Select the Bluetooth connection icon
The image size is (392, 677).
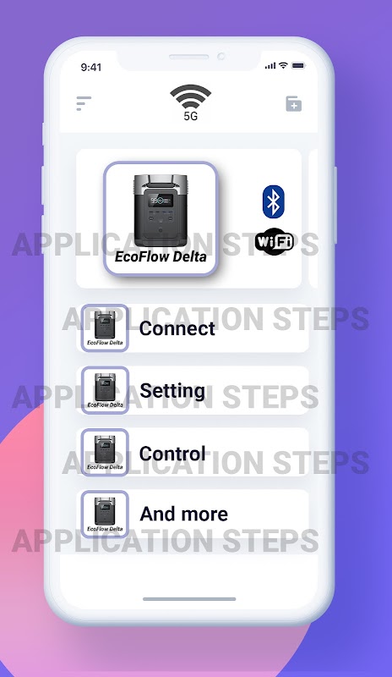274,201
